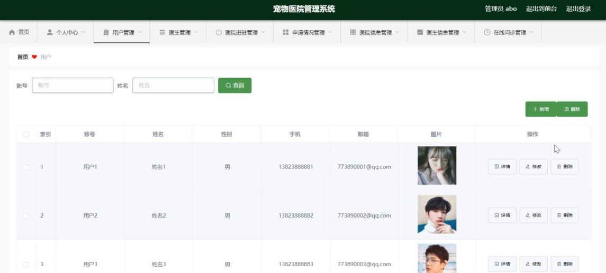The width and height of the screenshot is (606, 273).
Task: Open the 申请情况管理 menu label
Action: point(309,33)
